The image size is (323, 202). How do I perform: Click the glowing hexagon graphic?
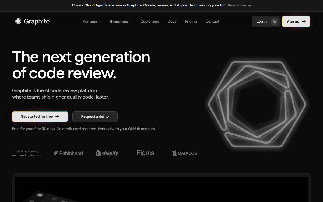click(257, 105)
